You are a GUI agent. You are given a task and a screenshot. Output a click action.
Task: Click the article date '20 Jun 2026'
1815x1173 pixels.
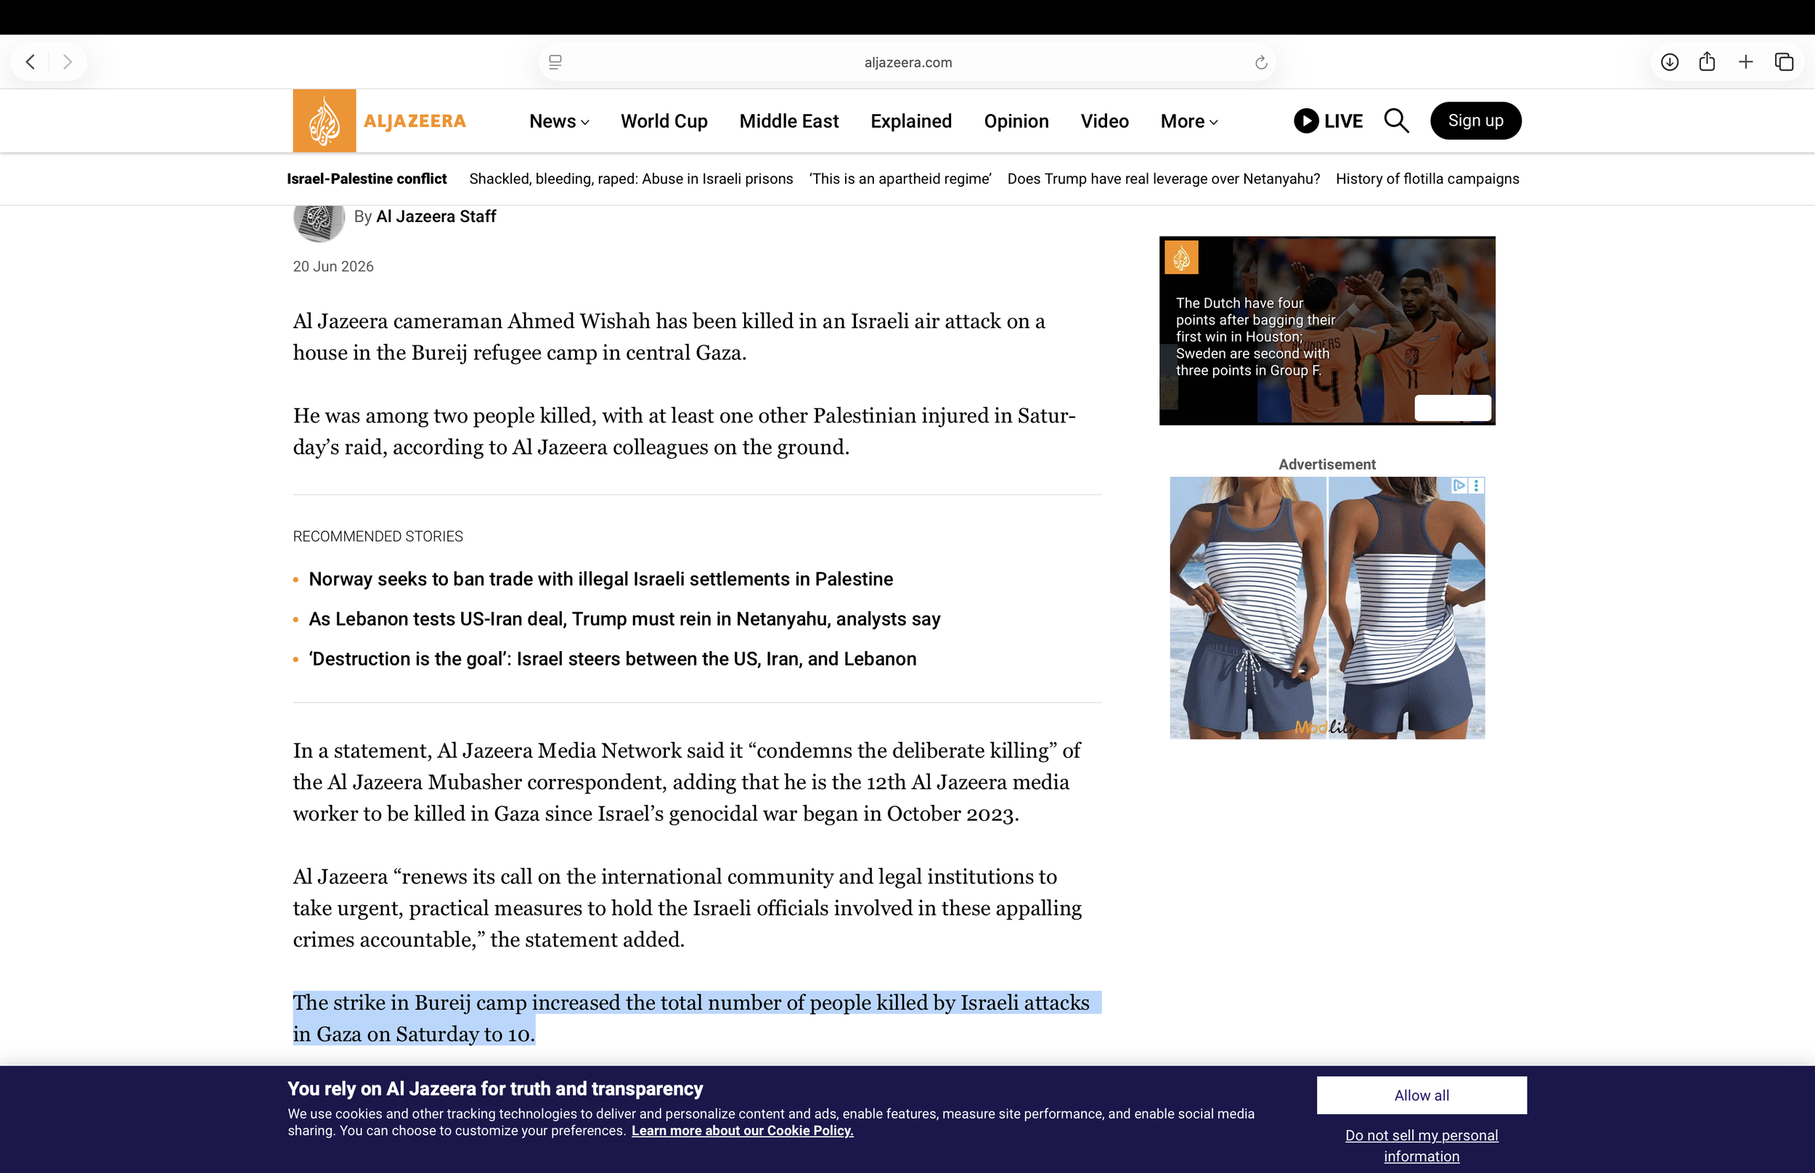point(334,266)
